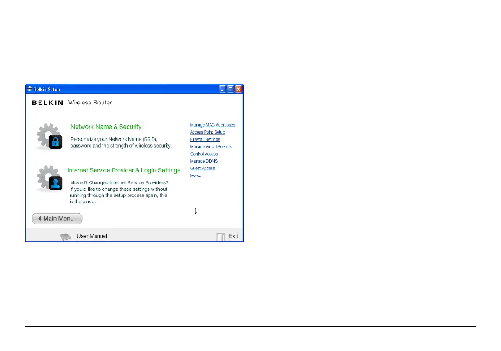Click the Belkin Setup title bar icon

point(29,89)
